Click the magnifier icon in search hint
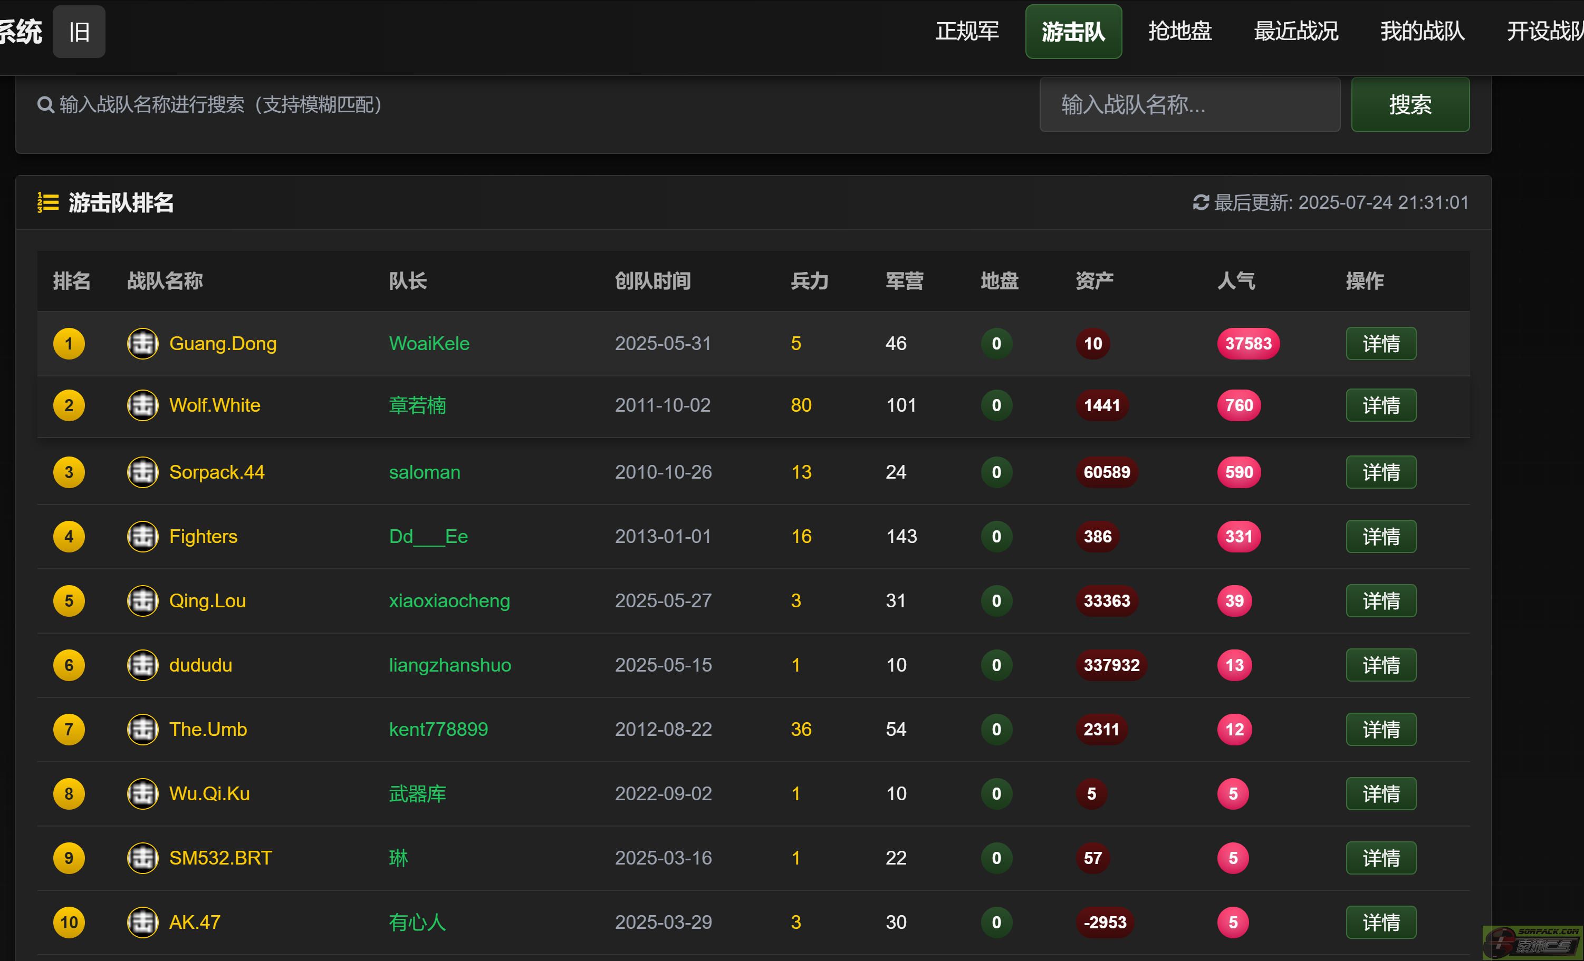This screenshot has height=961, width=1584. (x=45, y=105)
